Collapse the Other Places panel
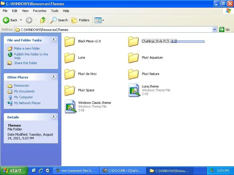The width and height of the screenshot is (234, 175). tap(54, 76)
